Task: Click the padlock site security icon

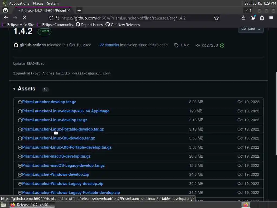Action: point(57,18)
